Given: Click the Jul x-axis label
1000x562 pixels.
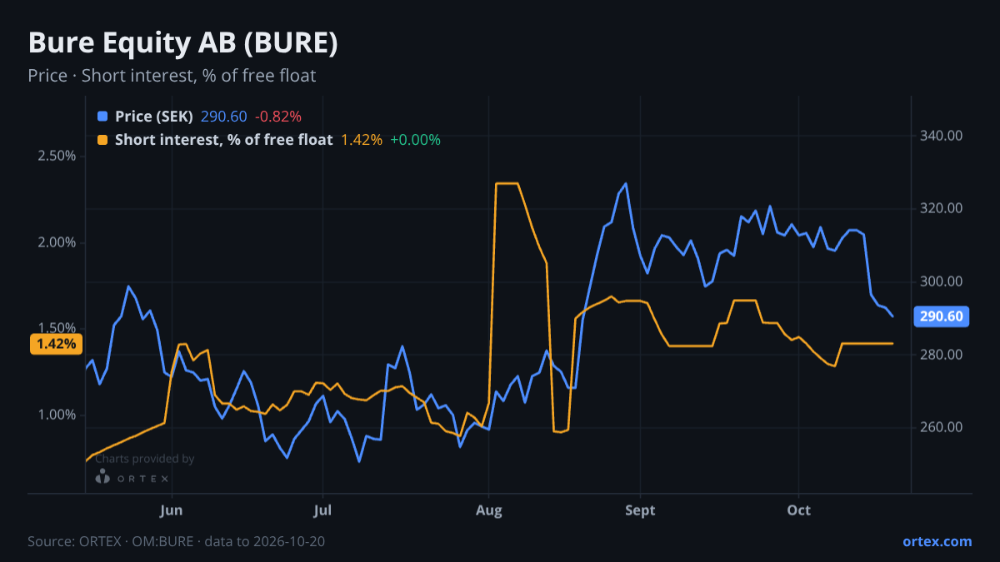Looking at the screenshot, I should coord(323,510).
